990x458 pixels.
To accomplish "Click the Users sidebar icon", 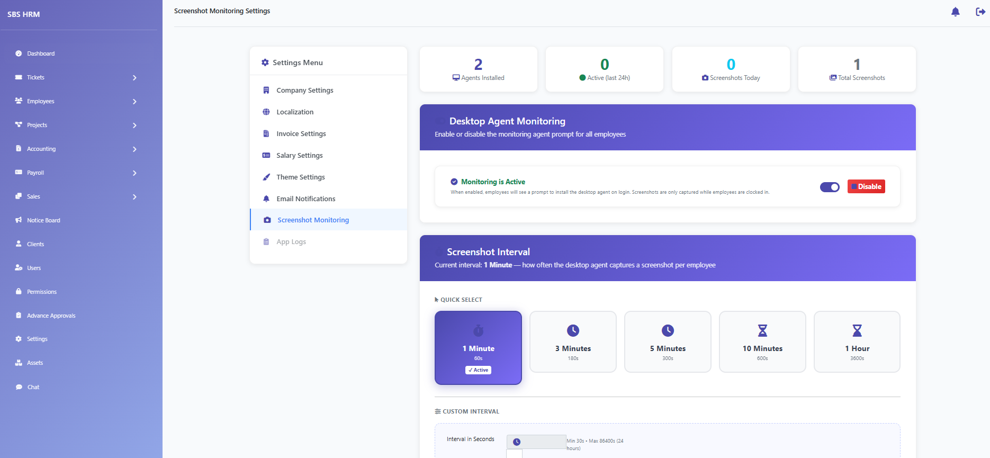I will click(19, 267).
